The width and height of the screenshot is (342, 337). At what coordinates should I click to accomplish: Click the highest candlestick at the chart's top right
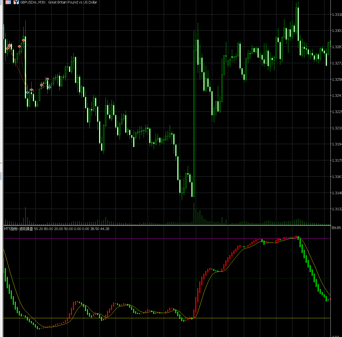pyautogui.click(x=298, y=20)
